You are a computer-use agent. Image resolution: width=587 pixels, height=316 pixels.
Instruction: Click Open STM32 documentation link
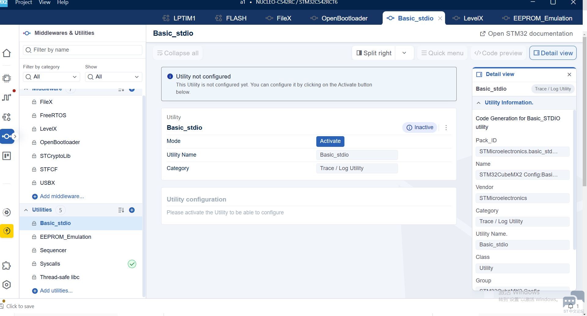click(x=526, y=34)
